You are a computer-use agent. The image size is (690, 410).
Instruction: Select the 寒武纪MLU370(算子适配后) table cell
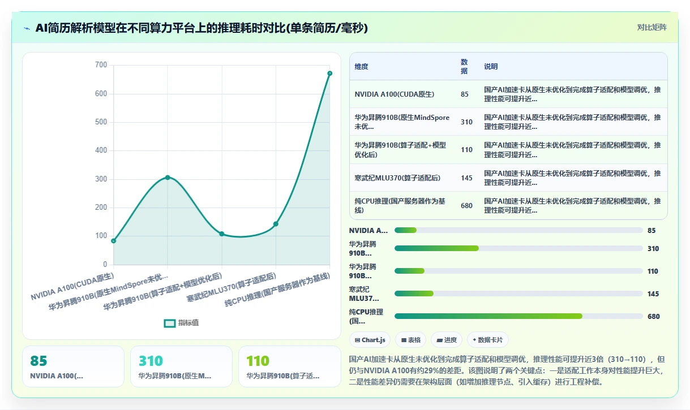coord(402,178)
